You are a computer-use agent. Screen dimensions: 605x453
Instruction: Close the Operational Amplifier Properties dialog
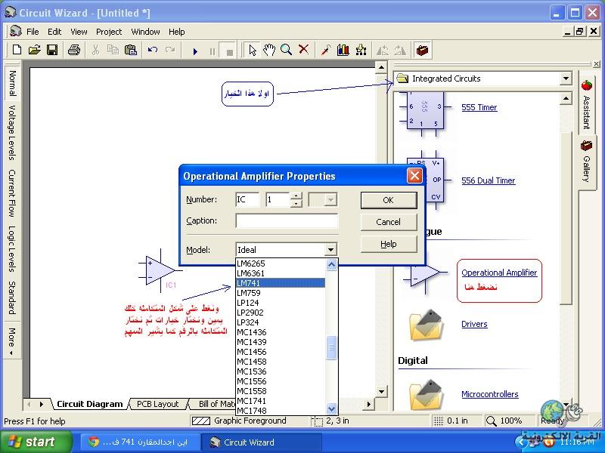click(414, 177)
